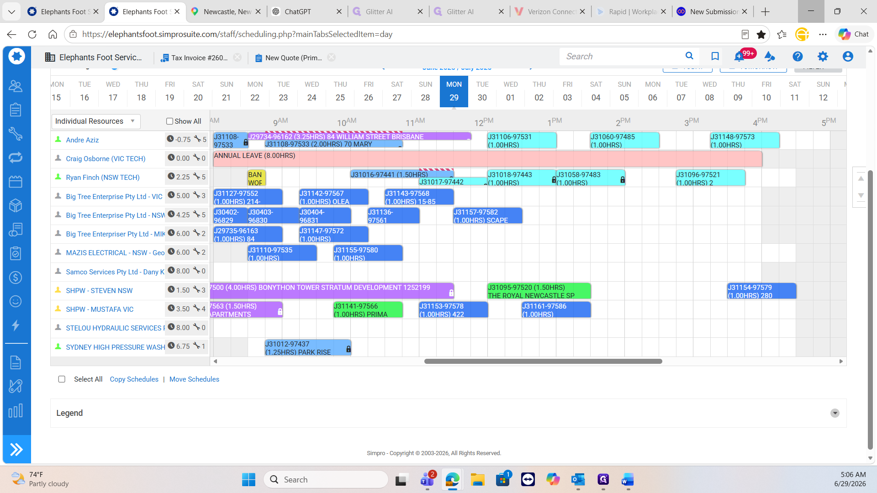Close the Tax Invoice #260 tab

click(238, 57)
